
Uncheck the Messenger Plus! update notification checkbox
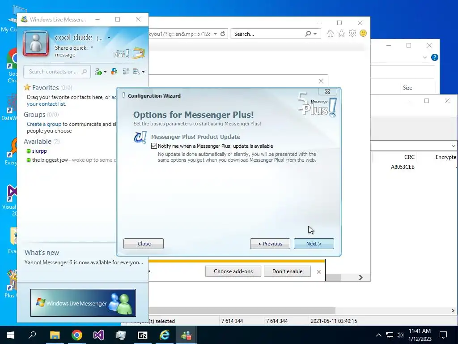(154, 146)
